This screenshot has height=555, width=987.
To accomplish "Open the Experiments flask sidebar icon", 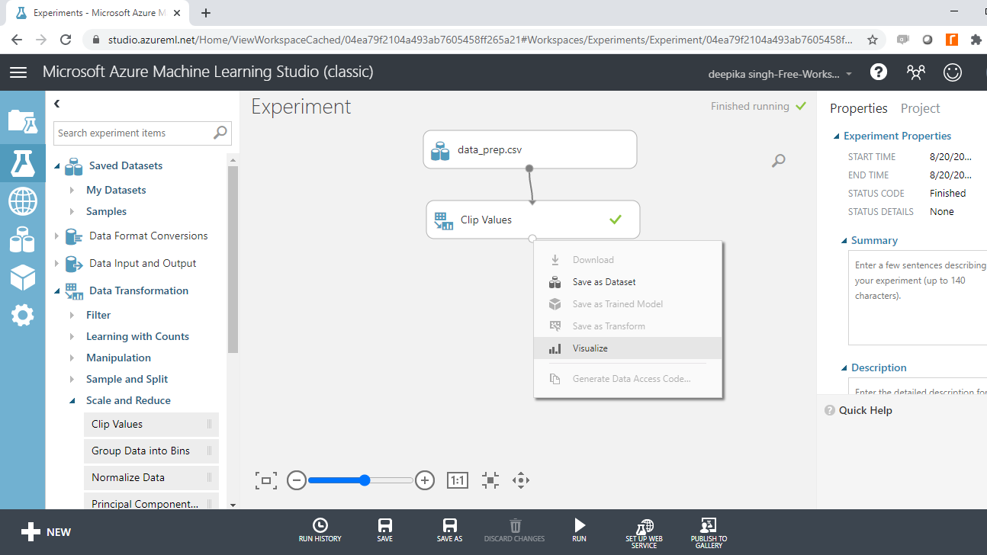I will click(22, 162).
